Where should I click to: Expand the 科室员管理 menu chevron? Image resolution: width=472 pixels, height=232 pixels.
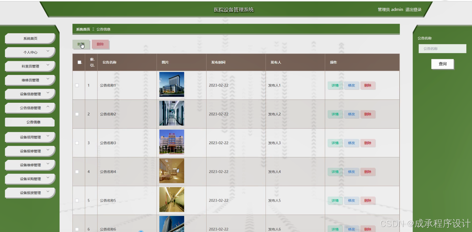pos(48,65)
